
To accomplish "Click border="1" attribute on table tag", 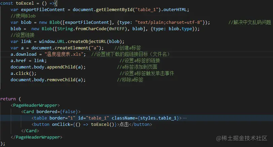I will pos(62,118).
